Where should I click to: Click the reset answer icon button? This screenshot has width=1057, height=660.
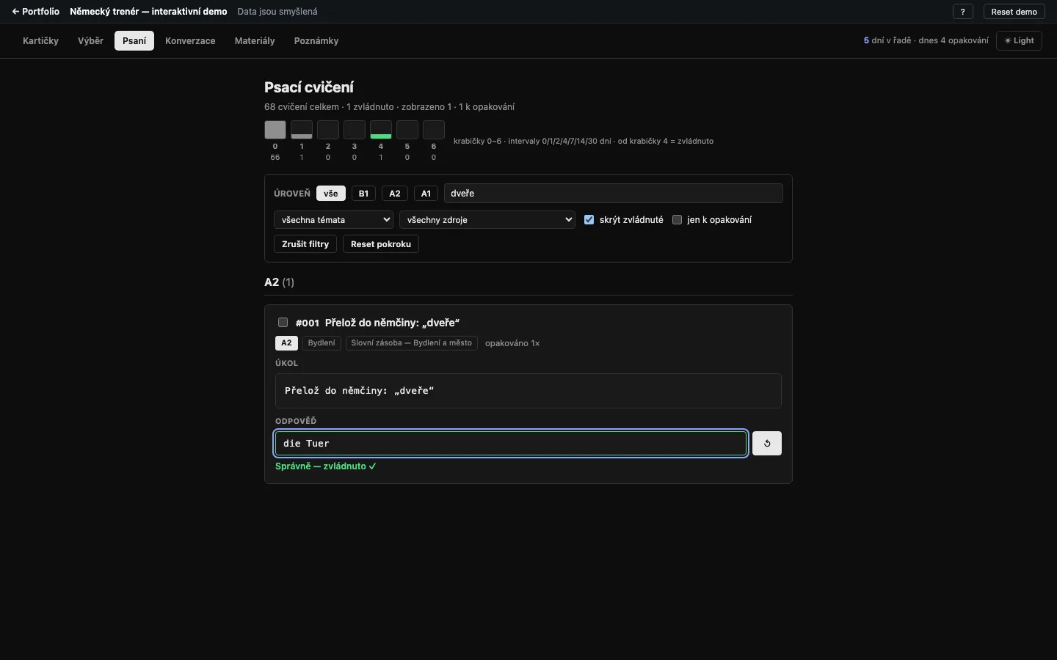pos(767,443)
